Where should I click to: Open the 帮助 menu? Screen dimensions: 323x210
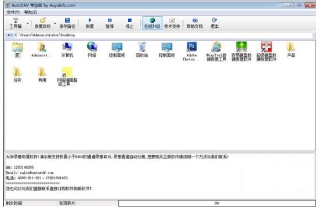tap(31, 12)
